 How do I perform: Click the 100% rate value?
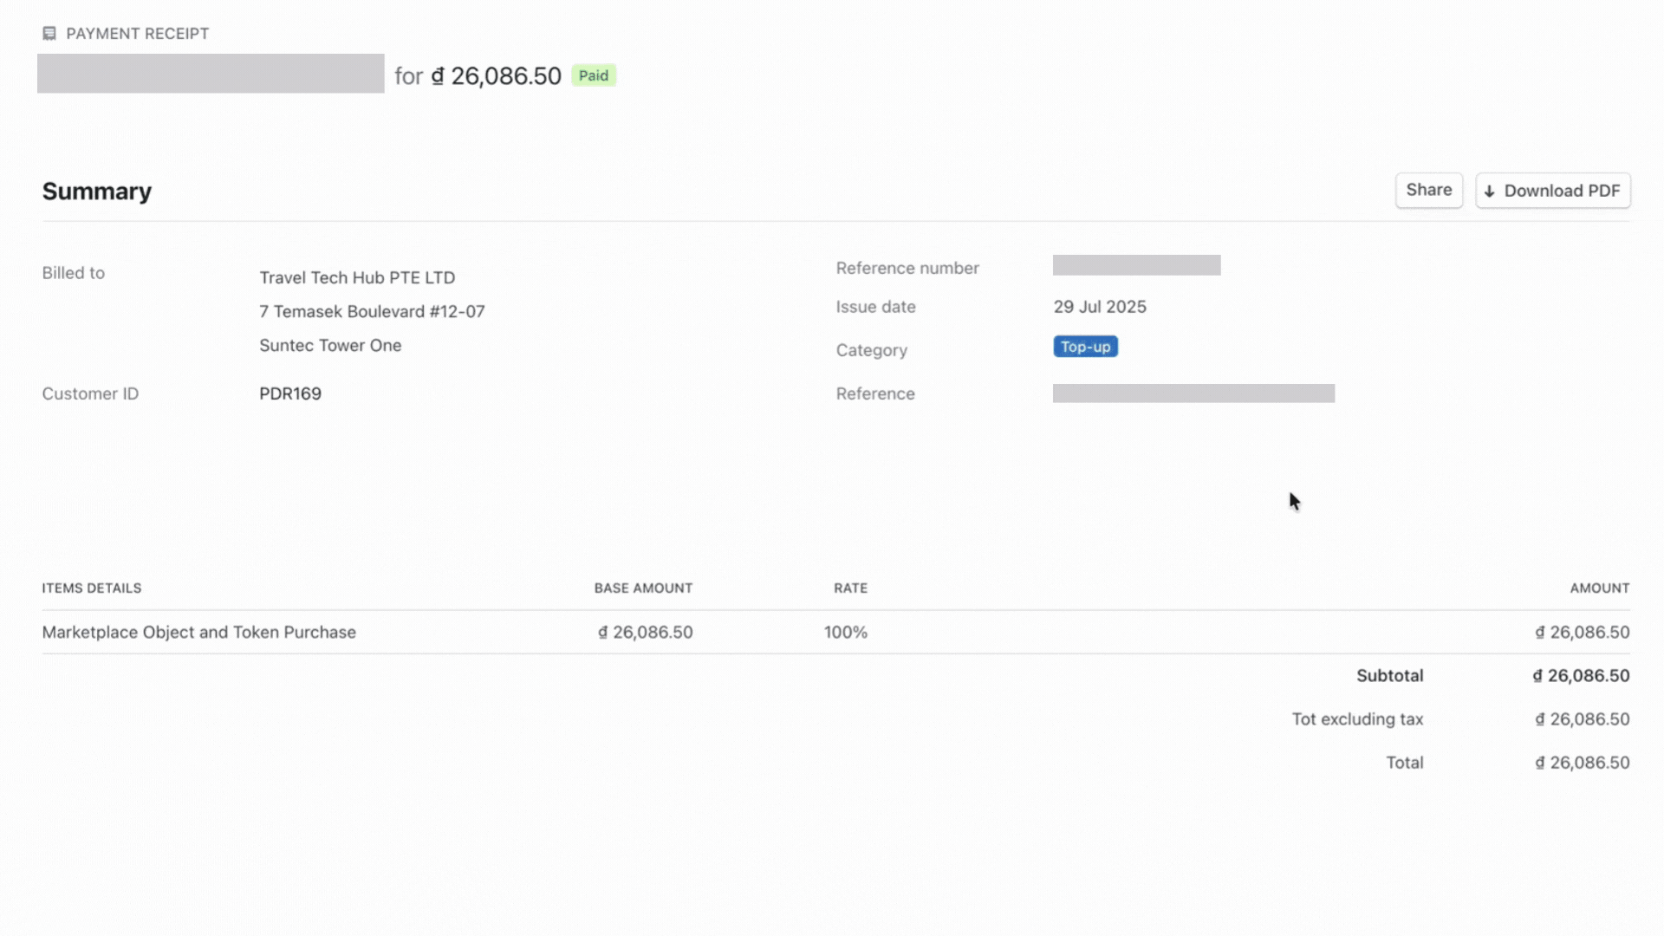click(x=845, y=632)
